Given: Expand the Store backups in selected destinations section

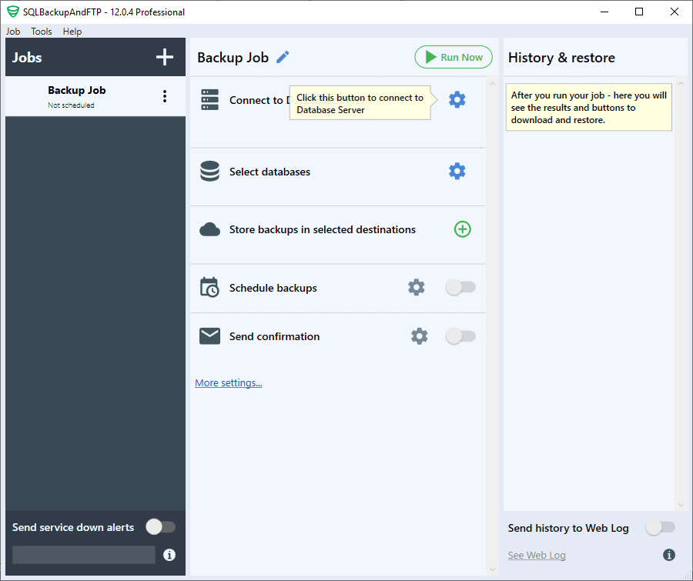Looking at the screenshot, I should (322, 229).
